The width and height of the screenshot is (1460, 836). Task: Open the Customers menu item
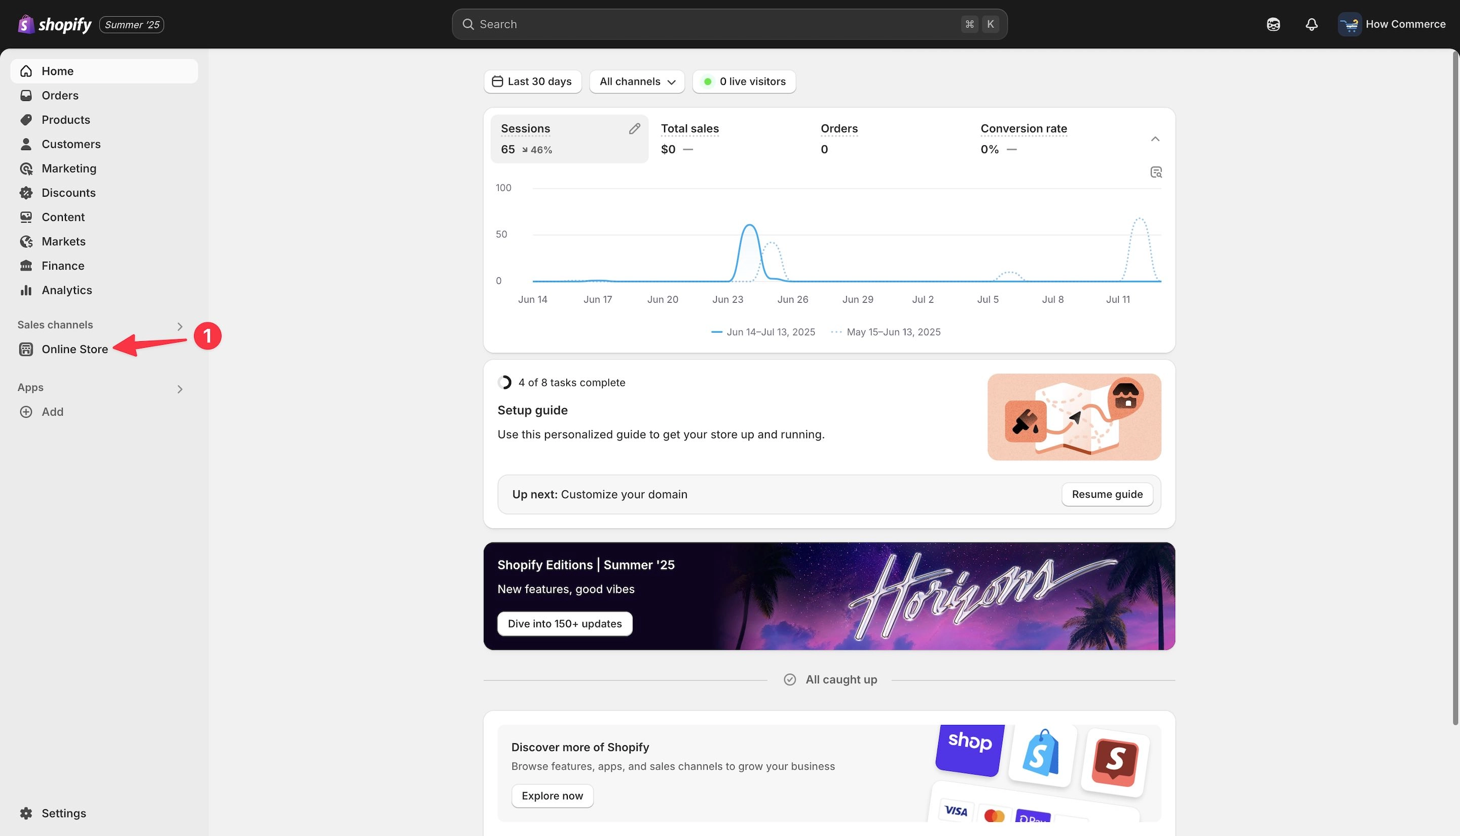[104, 144]
